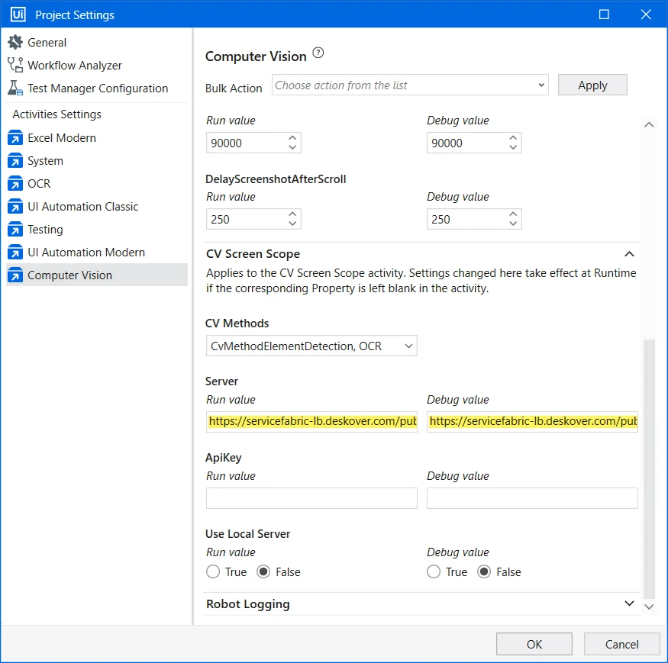Click the OCR activity icon
This screenshot has height=663, width=668.
(15, 184)
